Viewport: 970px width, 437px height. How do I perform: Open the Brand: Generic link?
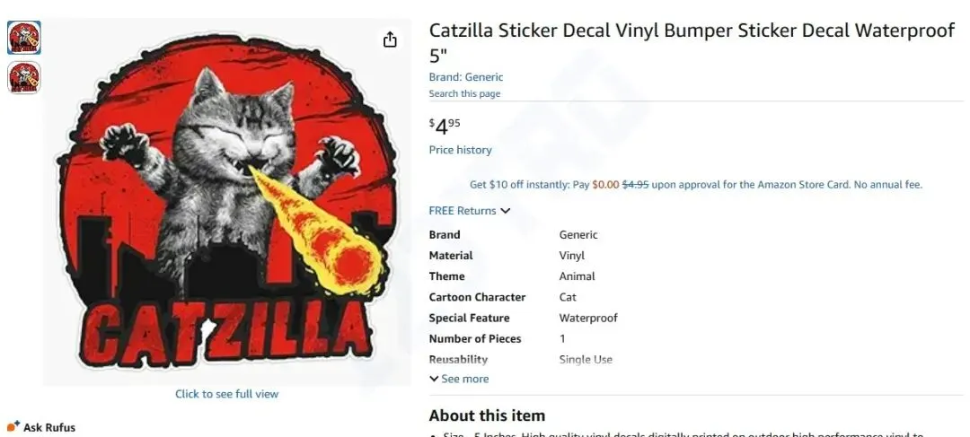pyautogui.click(x=466, y=77)
